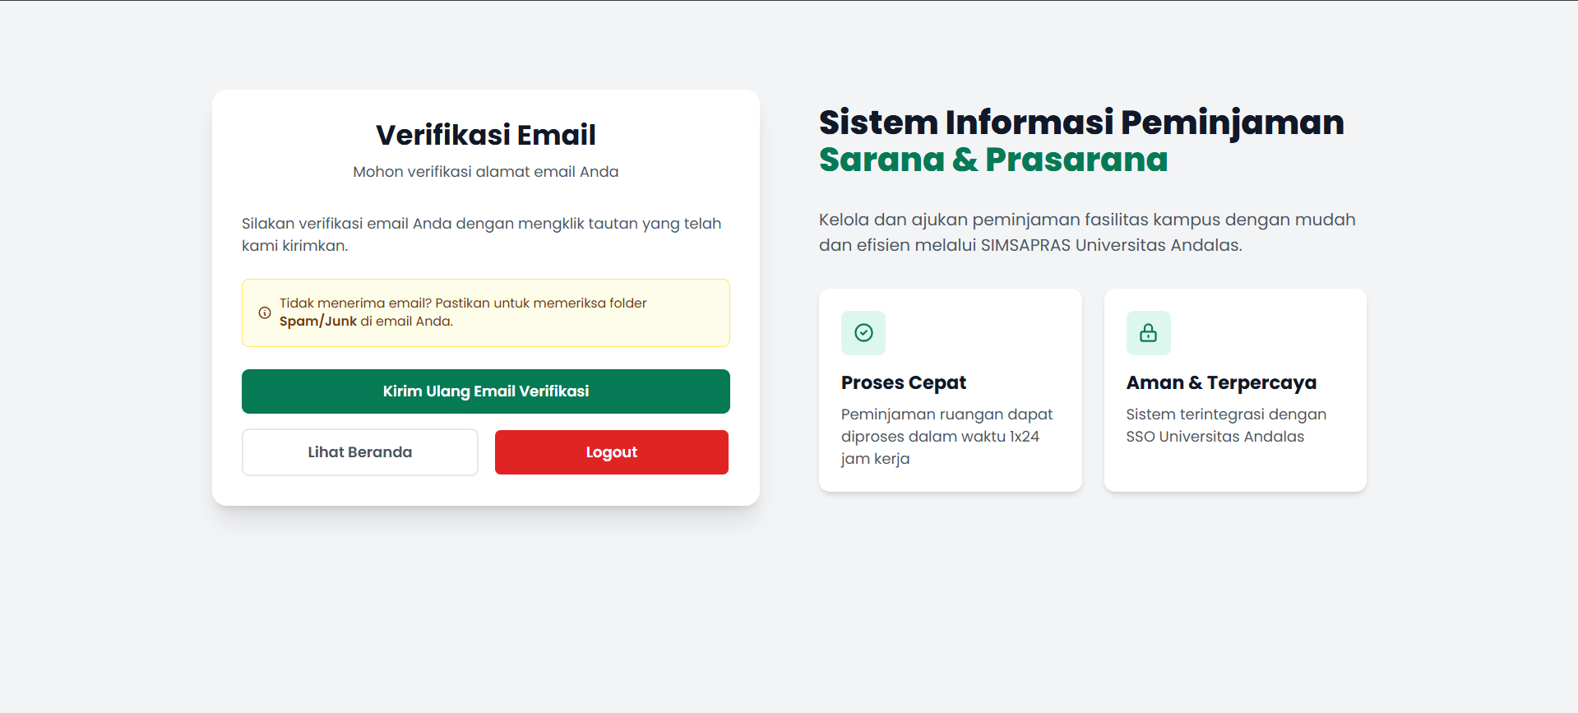Select the Spam/Junk bold text in the notice
Screen dimensions: 1578x713
point(318,321)
